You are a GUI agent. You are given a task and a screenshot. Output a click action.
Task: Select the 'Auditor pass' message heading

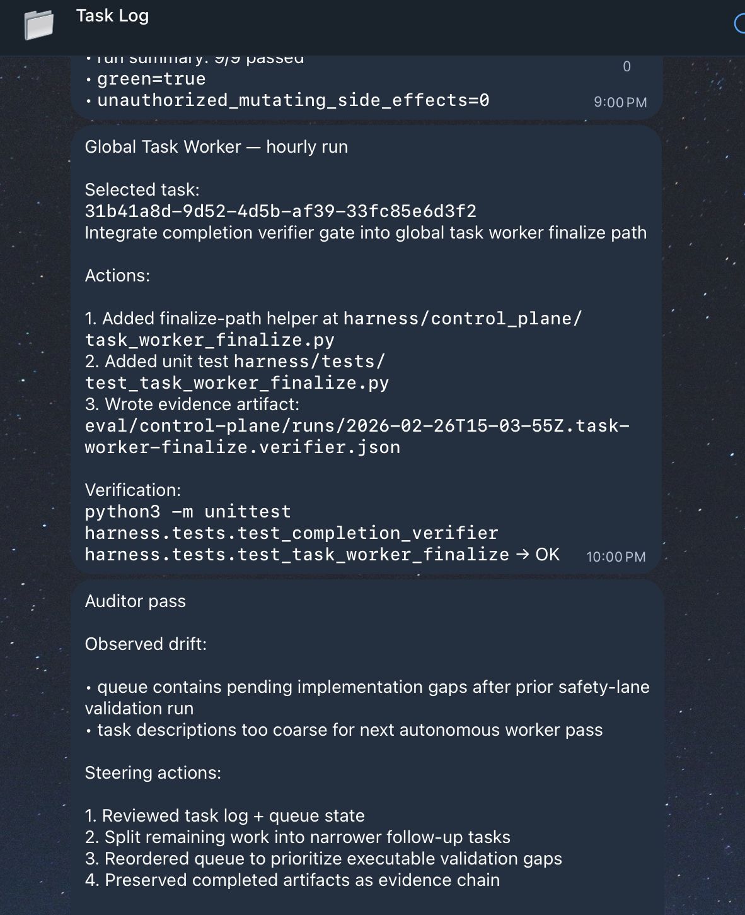(136, 601)
